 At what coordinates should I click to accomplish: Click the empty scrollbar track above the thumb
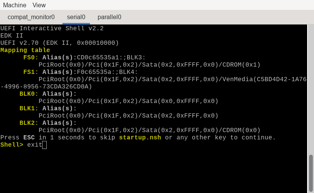[x=311, y=89]
